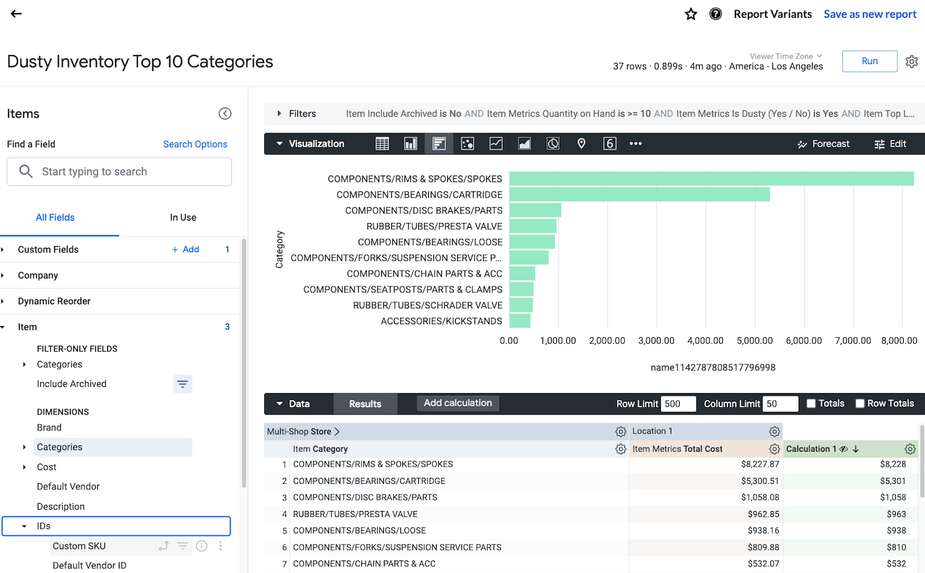Image resolution: width=925 pixels, height=573 pixels.
Task: Select the pie chart visualization
Action: (x=552, y=143)
